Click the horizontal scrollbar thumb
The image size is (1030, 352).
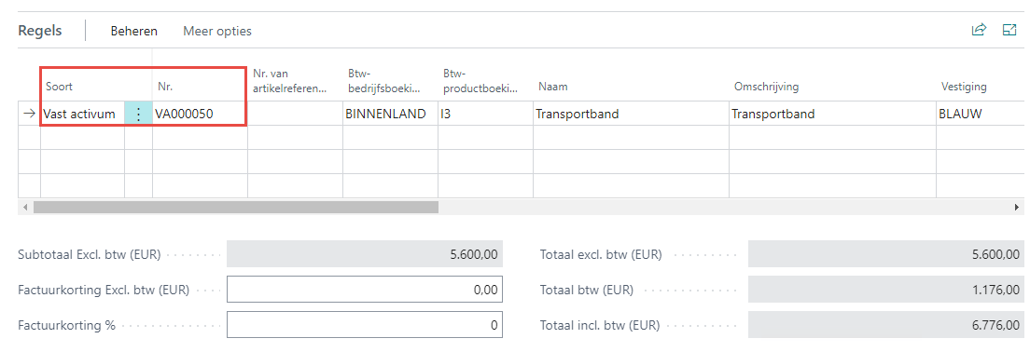(236, 207)
